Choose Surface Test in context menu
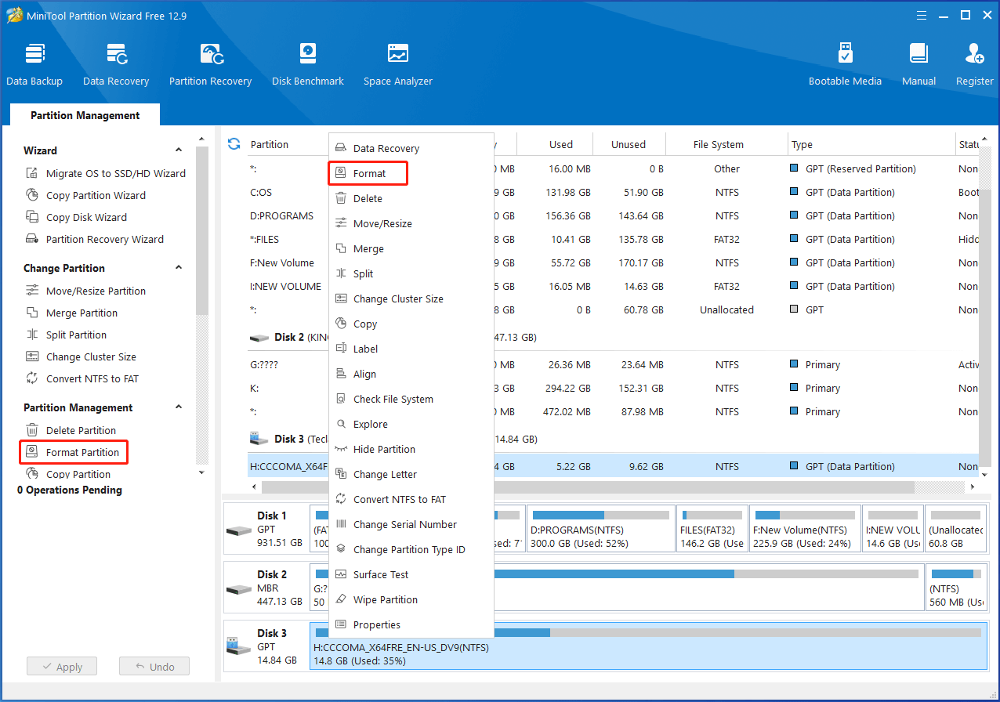Viewport: 1000px width, 702px height. tap(411, 574)
